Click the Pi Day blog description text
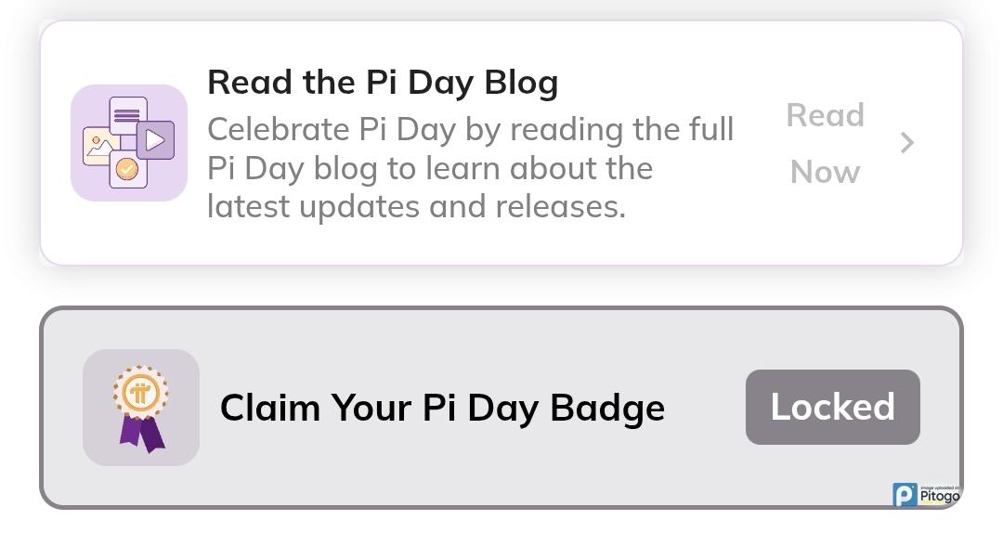Screen dimensions: 1003x546 click(470, 167)
